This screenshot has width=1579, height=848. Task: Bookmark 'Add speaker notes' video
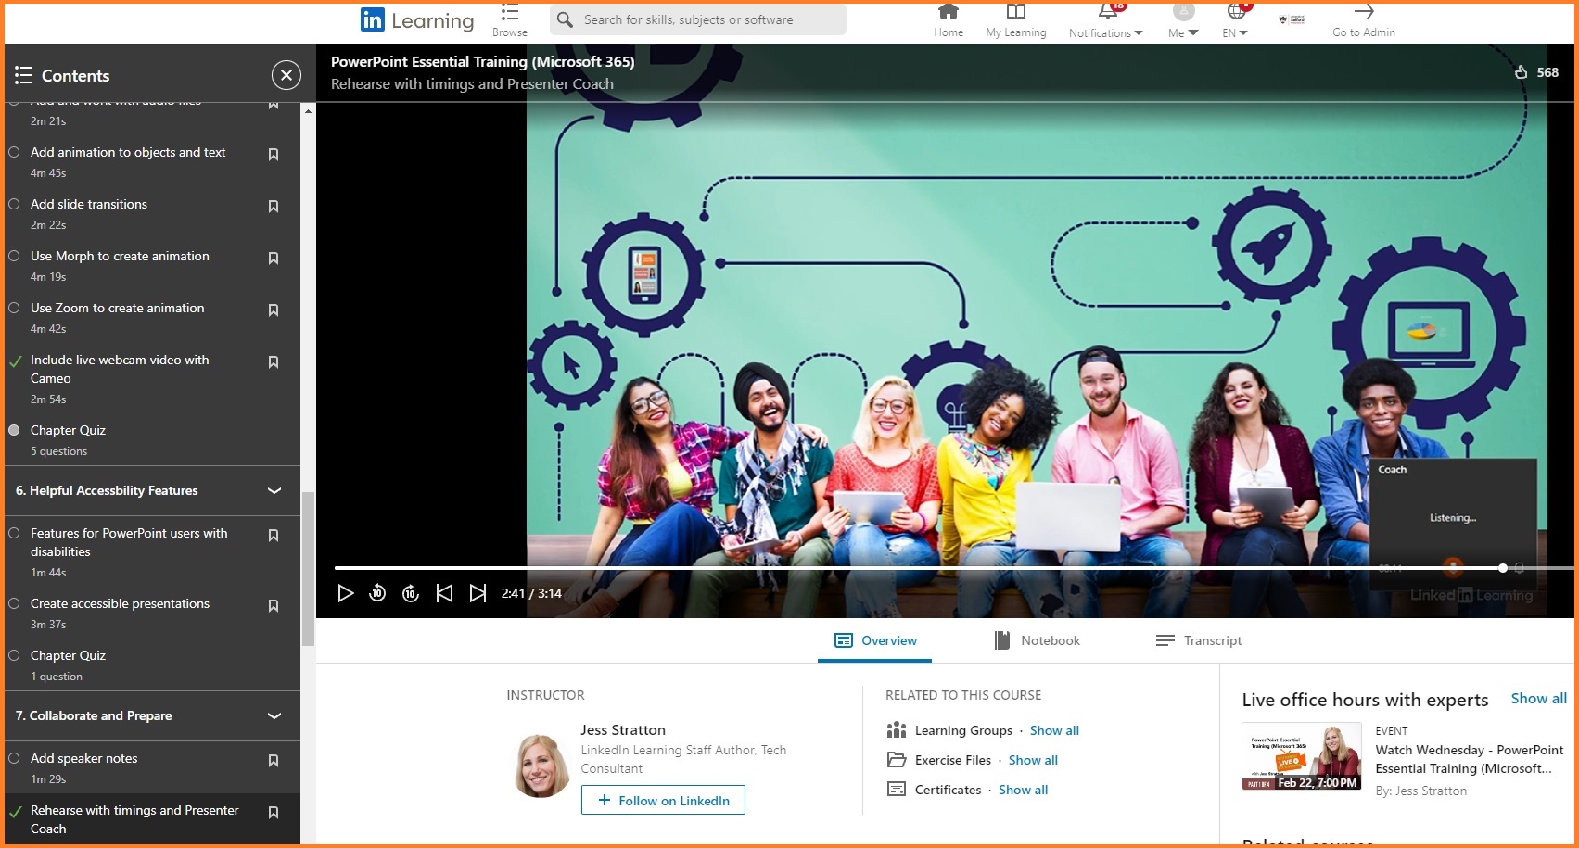pos(274,761)
